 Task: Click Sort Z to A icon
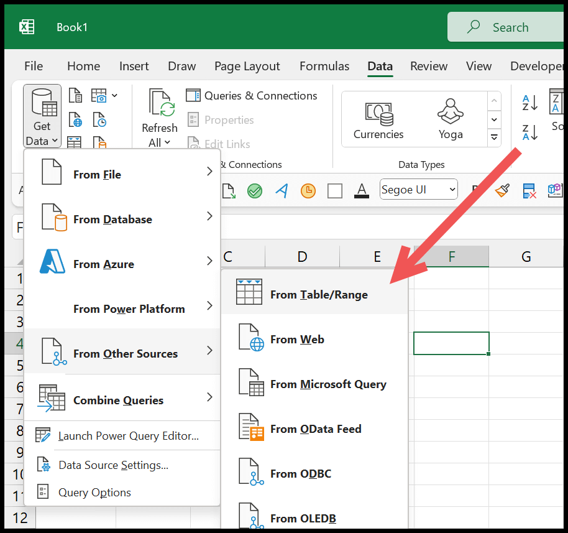pyautogui.click(x=530, y=132)
